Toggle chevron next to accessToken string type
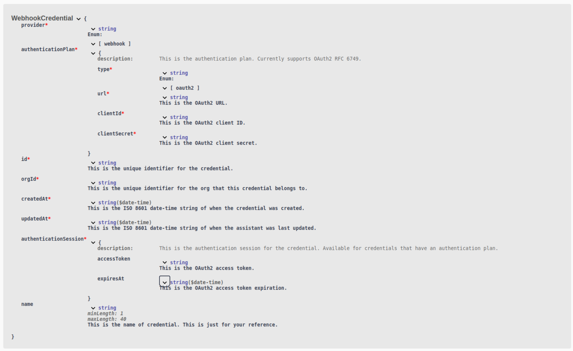573x351 pixels. pyautogui.click(x=165, y=263)
